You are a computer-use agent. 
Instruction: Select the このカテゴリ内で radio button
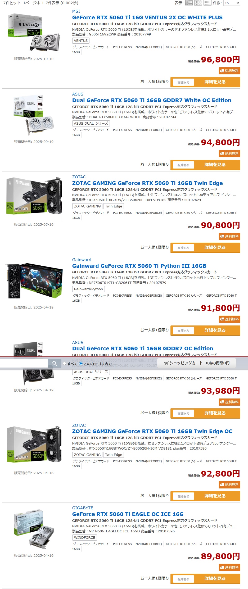point(81,364)
